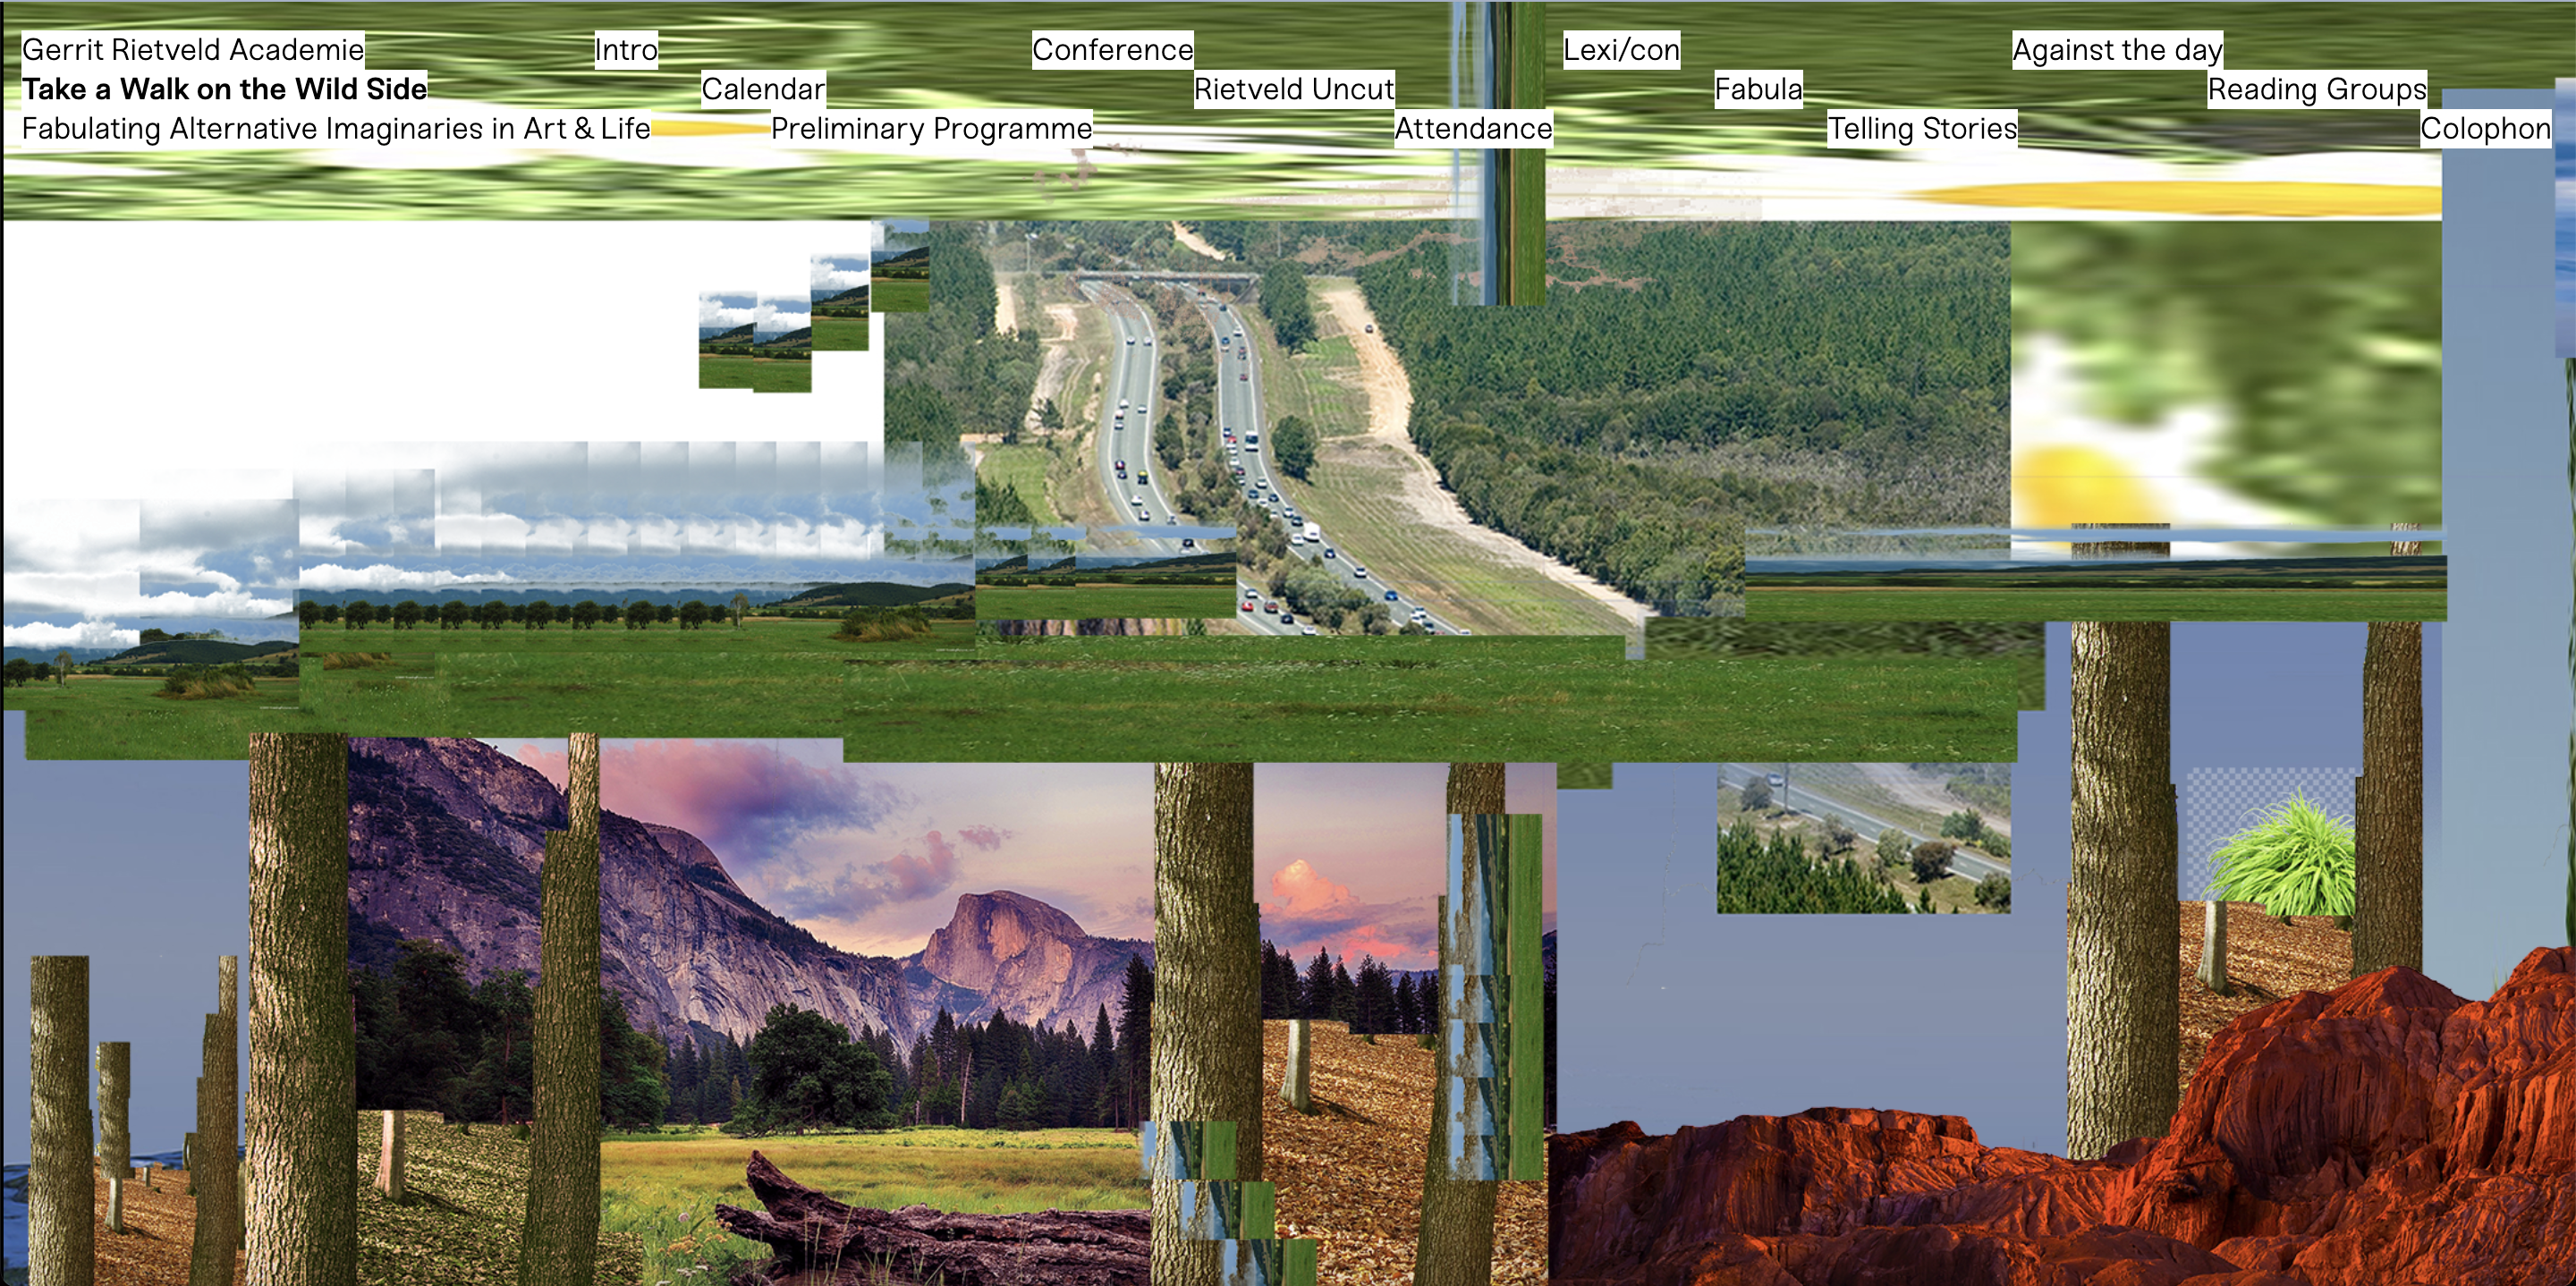Click the Attendance link
2576x1286 pixels.
pos(1473,129)
